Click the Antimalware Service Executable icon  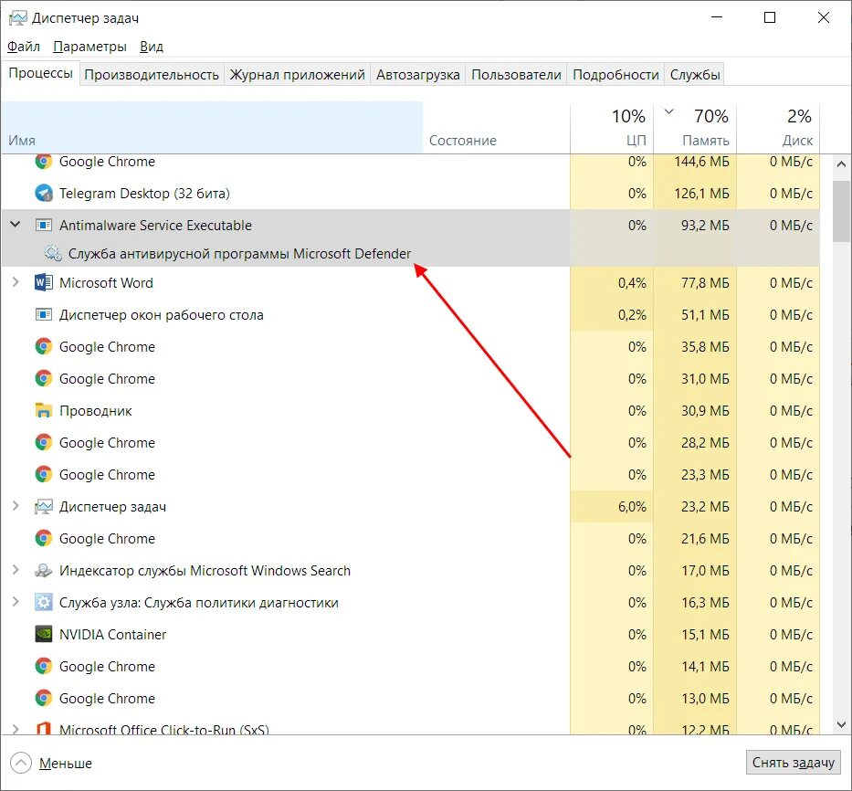[x=43, y=226]
